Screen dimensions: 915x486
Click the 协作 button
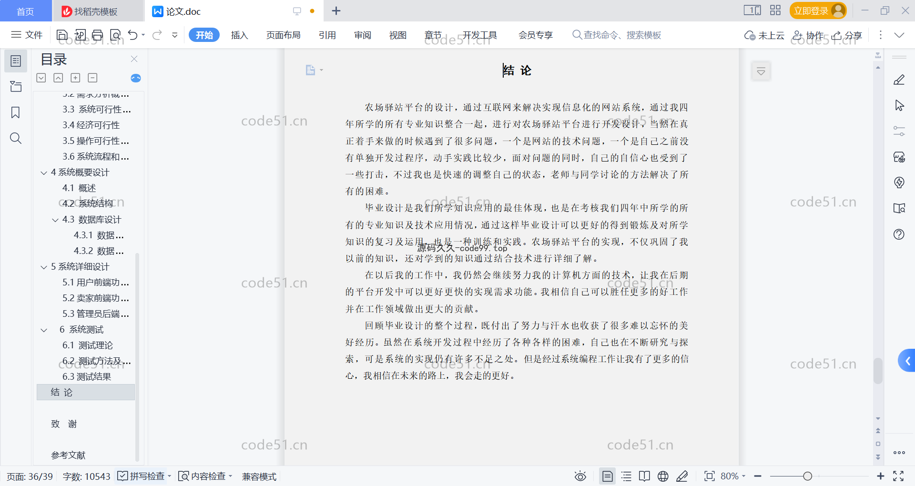coord(808,35)
